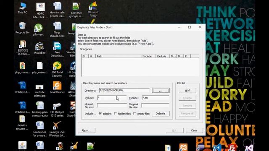Screen dimensions: 269x151
Task: Launch Foxit Reader from desktop
Action: 57,87
